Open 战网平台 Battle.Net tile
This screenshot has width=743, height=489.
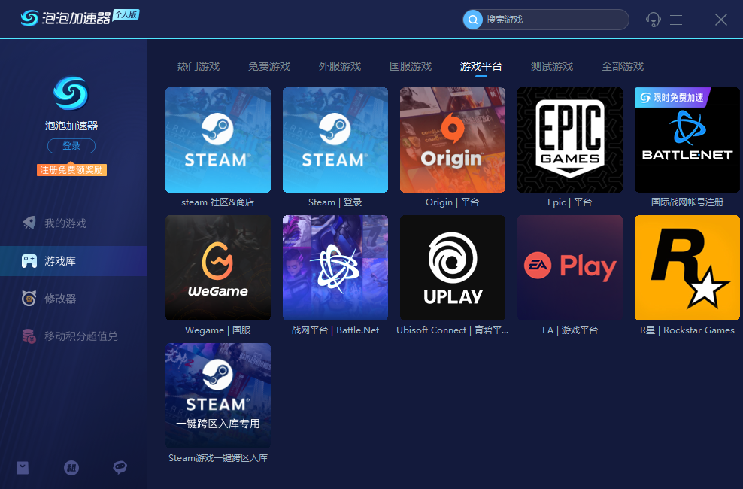point(335,268)
